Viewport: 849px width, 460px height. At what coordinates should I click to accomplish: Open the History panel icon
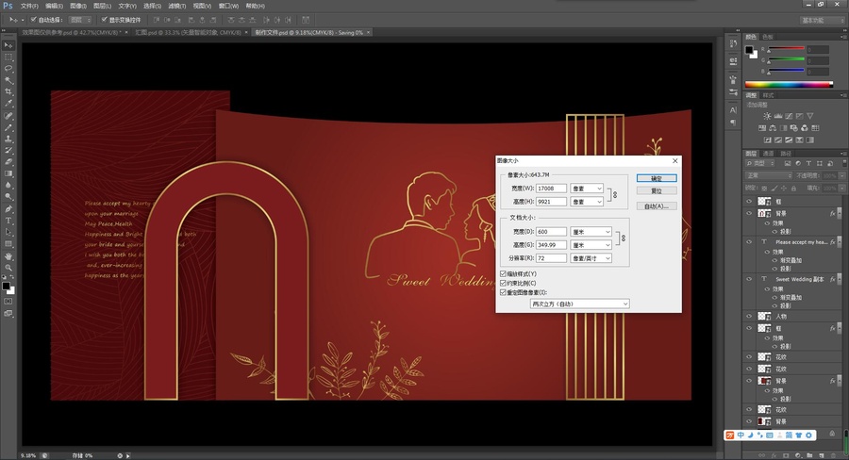pos(733,43)
